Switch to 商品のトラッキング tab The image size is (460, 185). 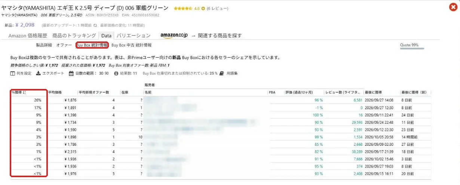pyautogui.click(x=74, y=36)
